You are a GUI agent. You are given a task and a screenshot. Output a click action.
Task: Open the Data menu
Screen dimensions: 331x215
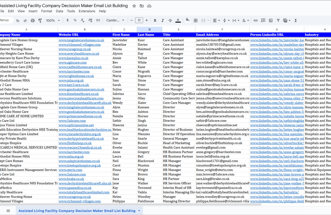(x=59, y=11)
